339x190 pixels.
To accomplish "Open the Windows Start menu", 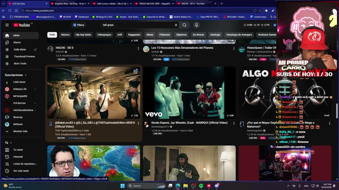I will (x=123, y=186).
